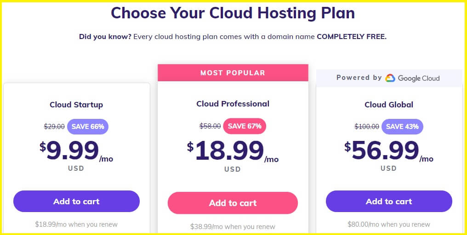
Task: Click the $80.00/mo renewal price note
Action: (389, 224)
